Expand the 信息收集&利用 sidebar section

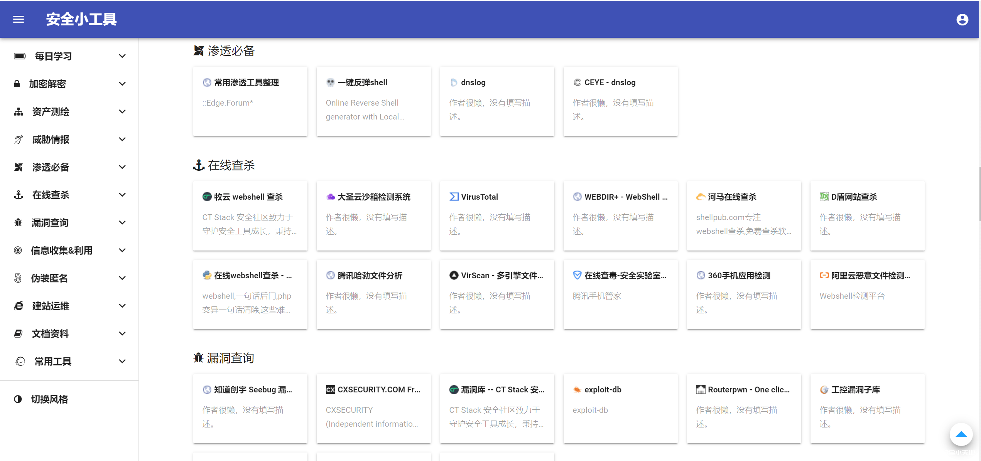click(x=122, y=250)
